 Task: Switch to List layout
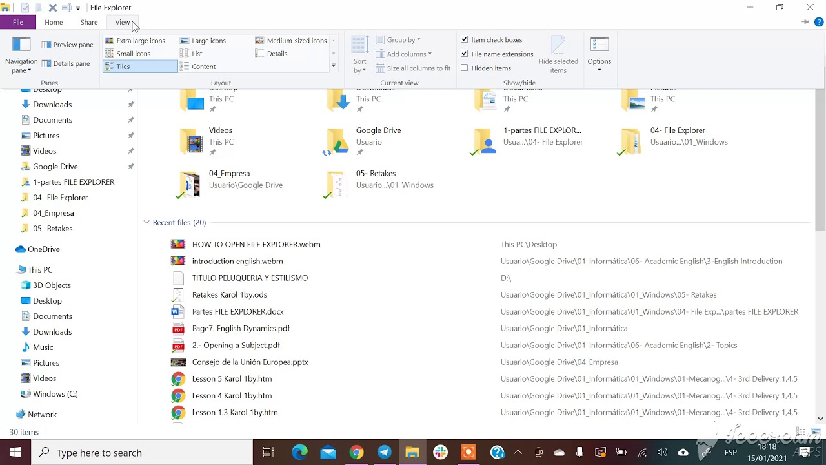tap(191, 54)
